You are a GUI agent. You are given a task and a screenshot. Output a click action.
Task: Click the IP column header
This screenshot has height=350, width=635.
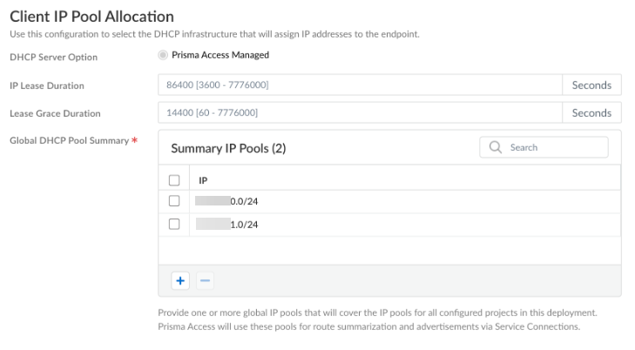coord(203,180)
